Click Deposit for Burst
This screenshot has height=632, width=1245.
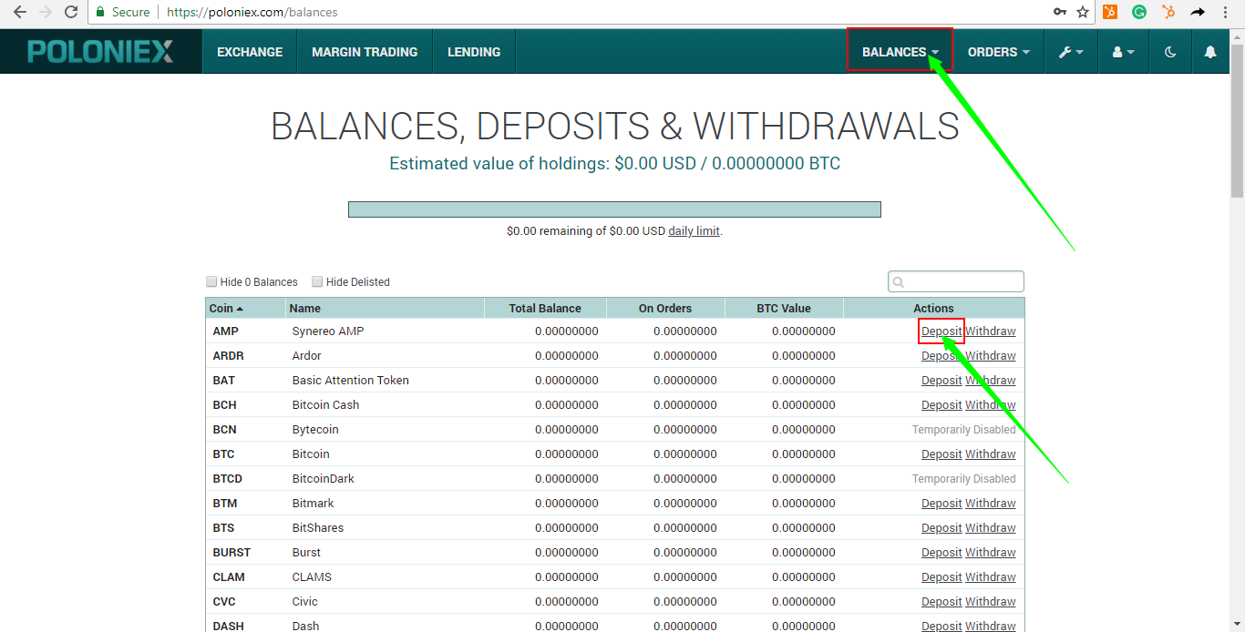coord(941,553)
